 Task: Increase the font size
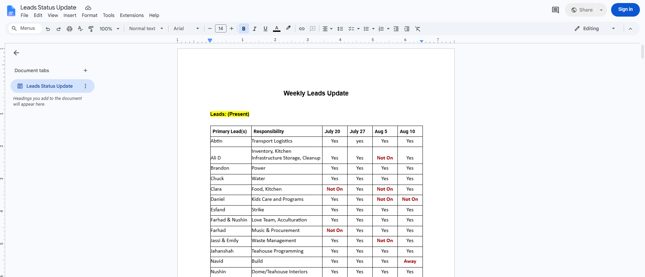pyautogui.click(x=232, y=29)
